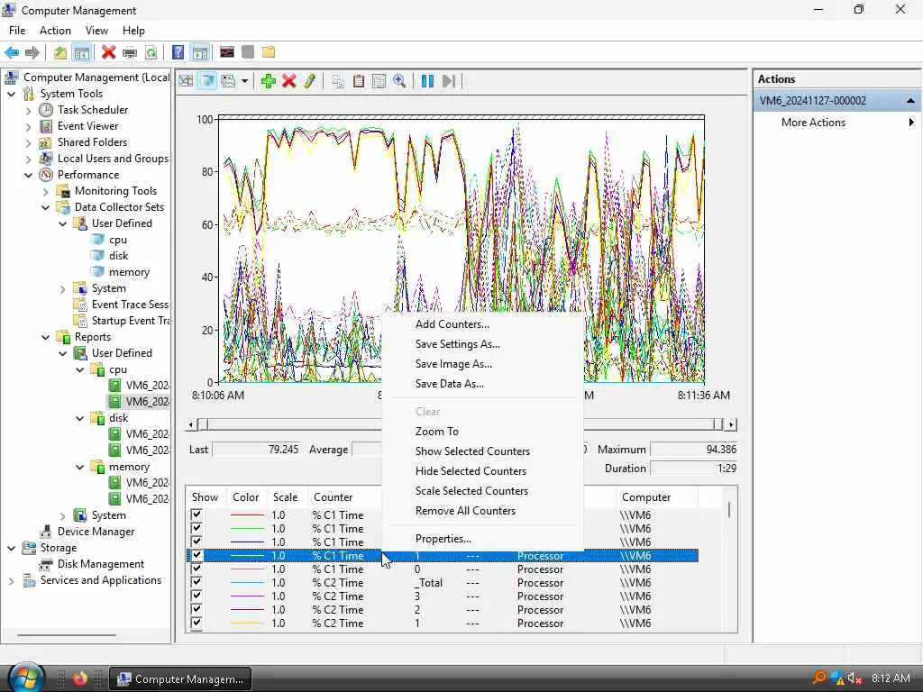The width and height of the screenshot is (923, 692).
Task: Add a counter with the green plus icon
Action: point(269,80)
